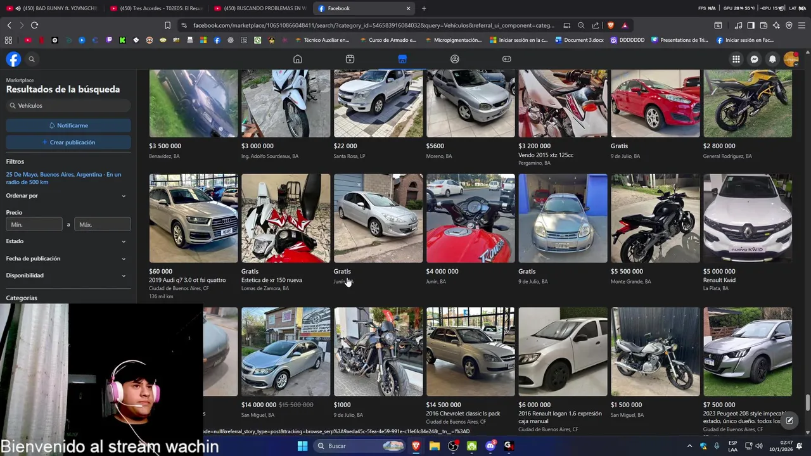Open the Groups icon in Facebook's top navigation
811x456 pixels.
click(x=454, y=59)
